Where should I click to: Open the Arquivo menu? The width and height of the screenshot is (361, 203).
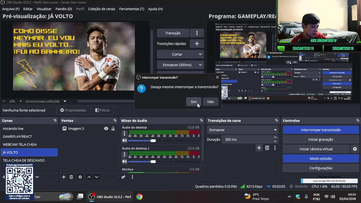(11, 9)
